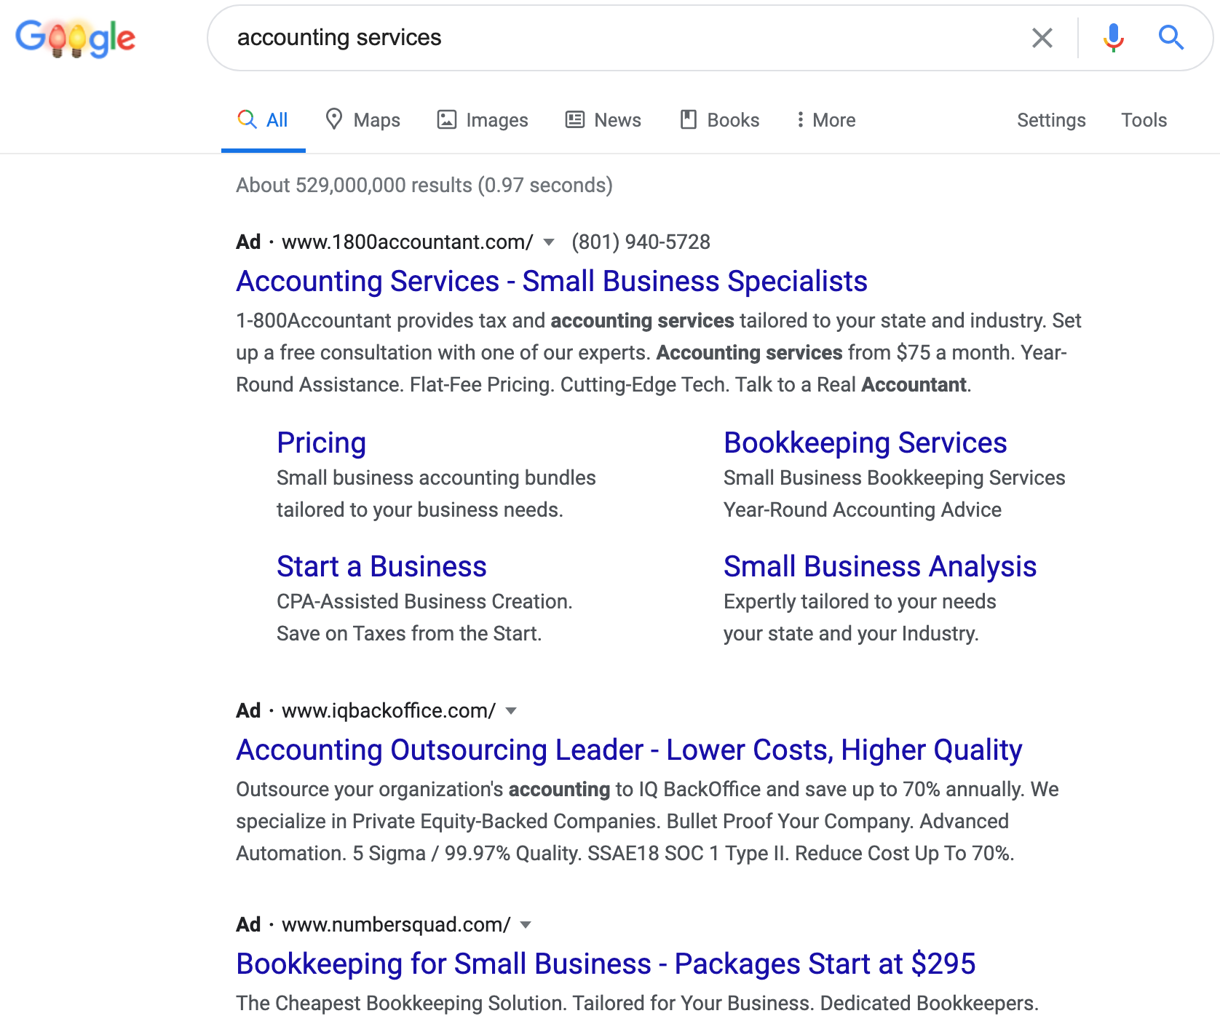The width and height of the screenshot is (1220, 1032).
Task: Open Accounting Outsourcing Leader ad headline
Action: pyautogui.click(x=629, y=750)
